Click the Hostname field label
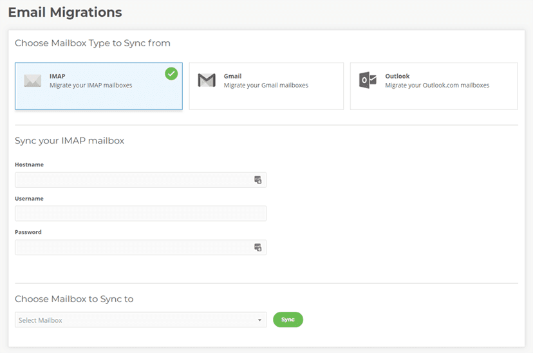Viewport: 533px width, 353px height. tap(29, 165)
